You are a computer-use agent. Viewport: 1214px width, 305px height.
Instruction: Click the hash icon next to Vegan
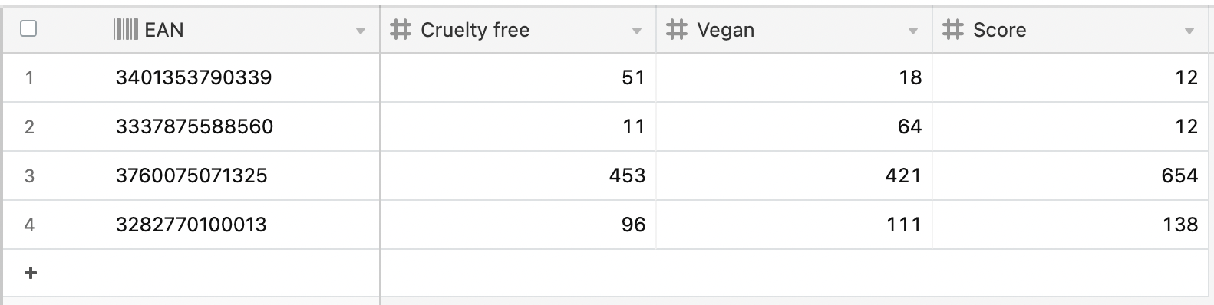677,30
